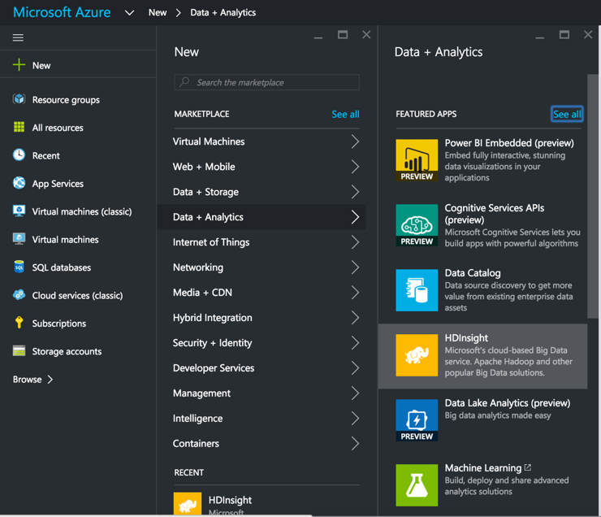Click the Data Catalog tile icon
The width and height of the screenshot is (601, 517).
click(x=417, y=290)
